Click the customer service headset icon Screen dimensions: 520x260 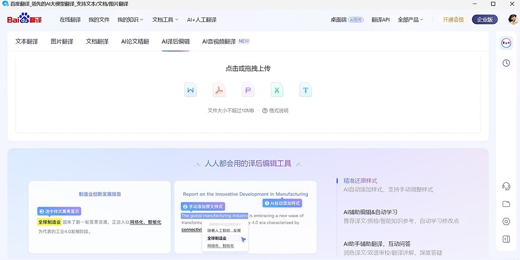coord(506,186)
